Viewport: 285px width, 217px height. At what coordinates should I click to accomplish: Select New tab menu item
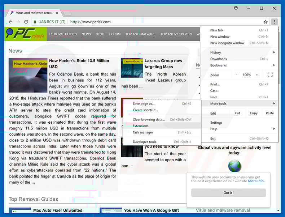click(x=240, y=30)
